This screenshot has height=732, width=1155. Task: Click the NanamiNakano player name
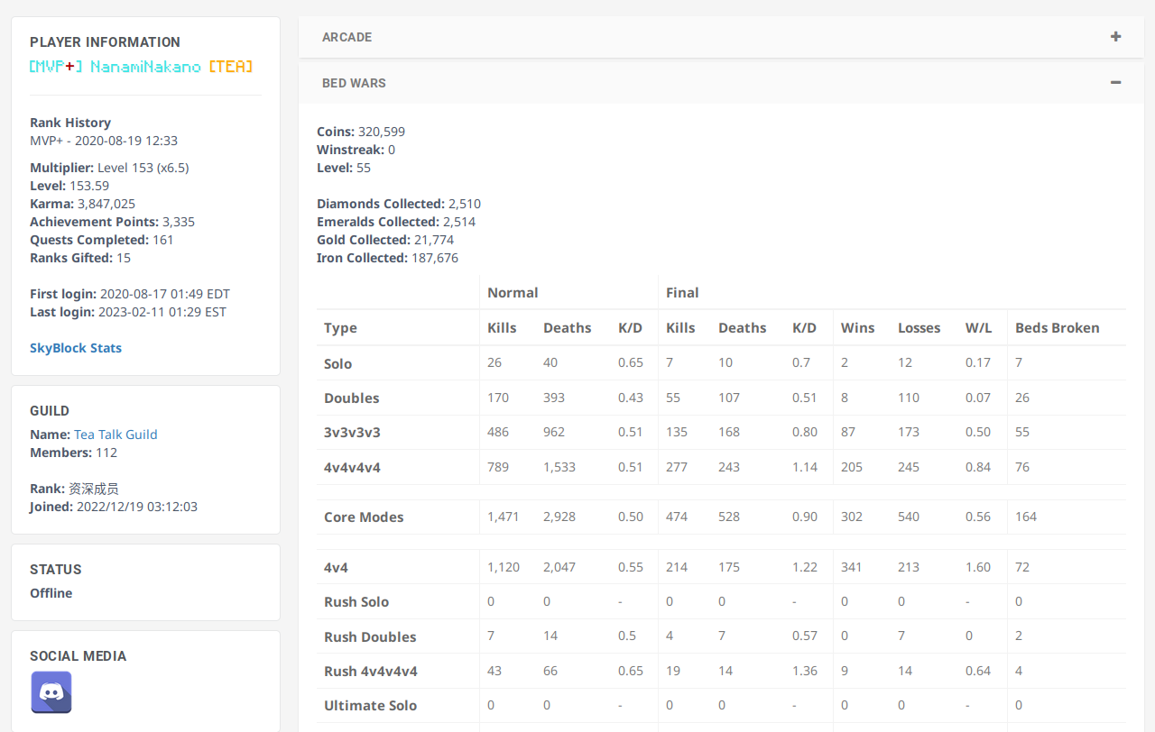[x=145, y=67]
